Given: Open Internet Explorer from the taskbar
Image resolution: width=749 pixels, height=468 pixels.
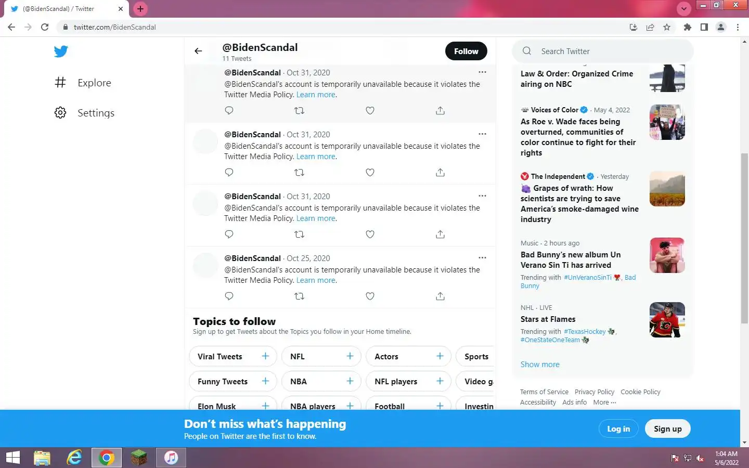Looking at the screenshot, I should pyautogui.click(x=74, y=458).
